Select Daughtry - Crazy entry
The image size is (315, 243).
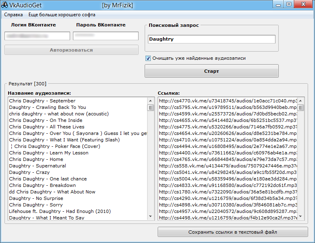click(x=78, y=172)
